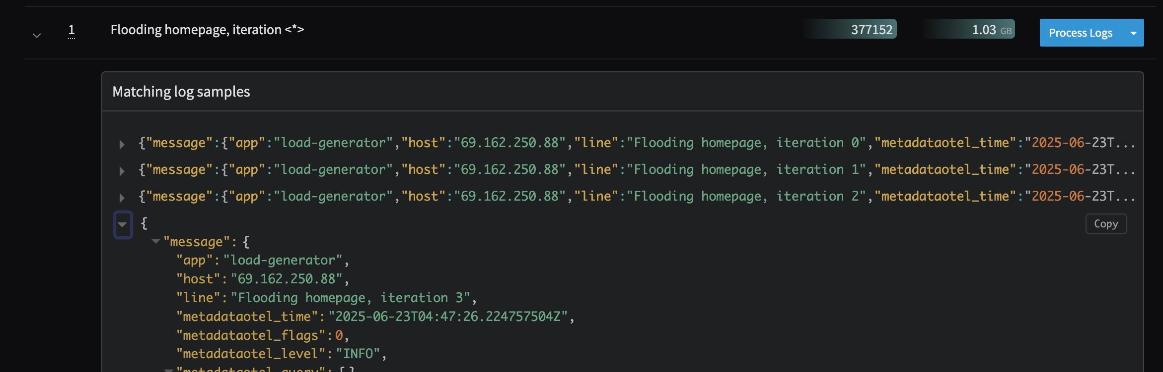Expand the iteration 1 log sample
The image size is (1163, 372).
[122, 171]
